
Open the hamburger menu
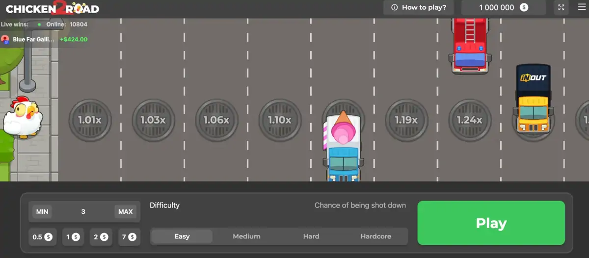tap(582, 7)
